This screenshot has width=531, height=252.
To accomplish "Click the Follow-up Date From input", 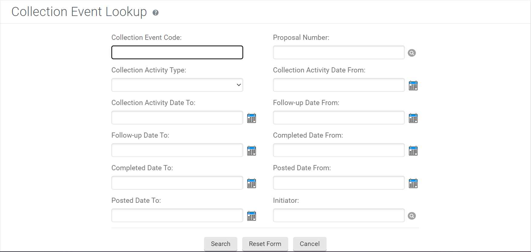I will [338, 118].
